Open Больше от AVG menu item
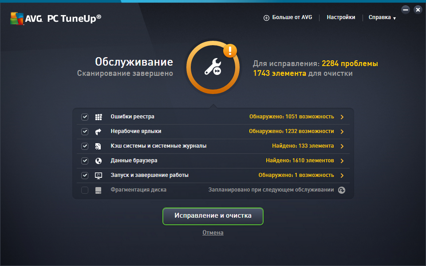The image size is (426, 266). [x=288, y=18]
